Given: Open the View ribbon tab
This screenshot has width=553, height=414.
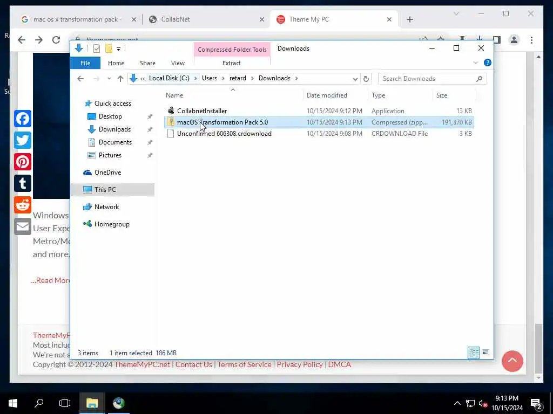Looking at the screenshot, I should pos(178,63).
